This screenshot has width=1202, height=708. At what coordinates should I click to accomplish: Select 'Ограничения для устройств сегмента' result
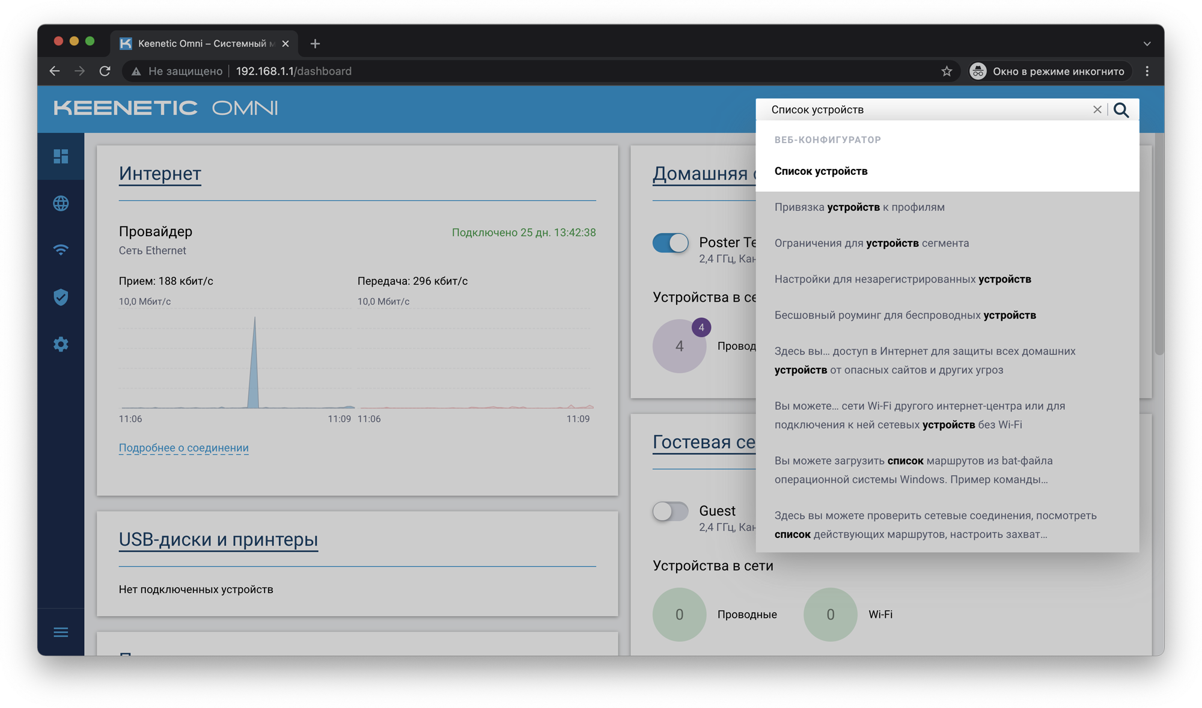947,243
